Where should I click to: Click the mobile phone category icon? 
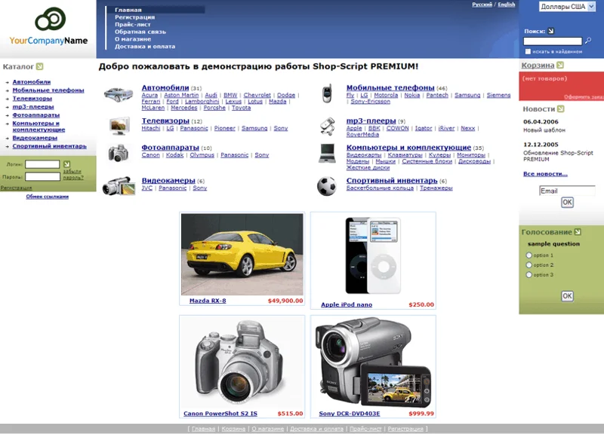(327, 94)
